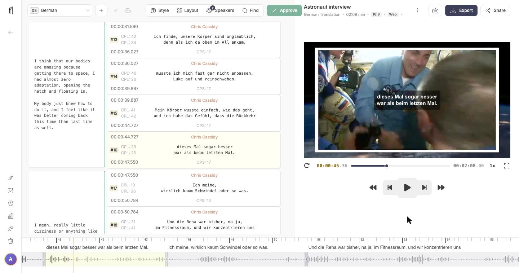Open the trash bin in sidebar
Image resolution: width=519 pixels, height=273 pixels.
[x=11, y=241]
